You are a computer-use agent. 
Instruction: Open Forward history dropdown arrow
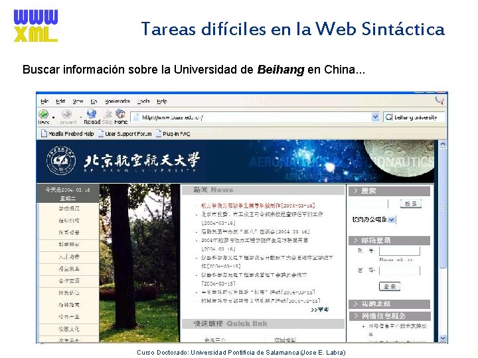tap(81, 117)
